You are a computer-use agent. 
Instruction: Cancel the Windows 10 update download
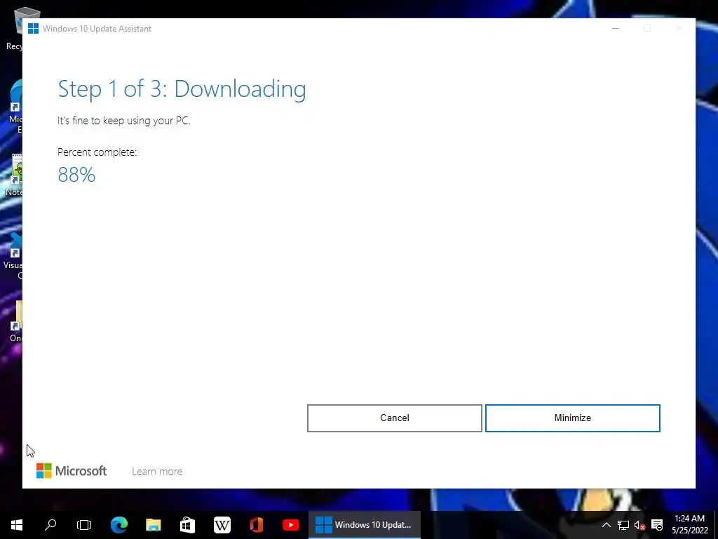(x=394, y=418)
